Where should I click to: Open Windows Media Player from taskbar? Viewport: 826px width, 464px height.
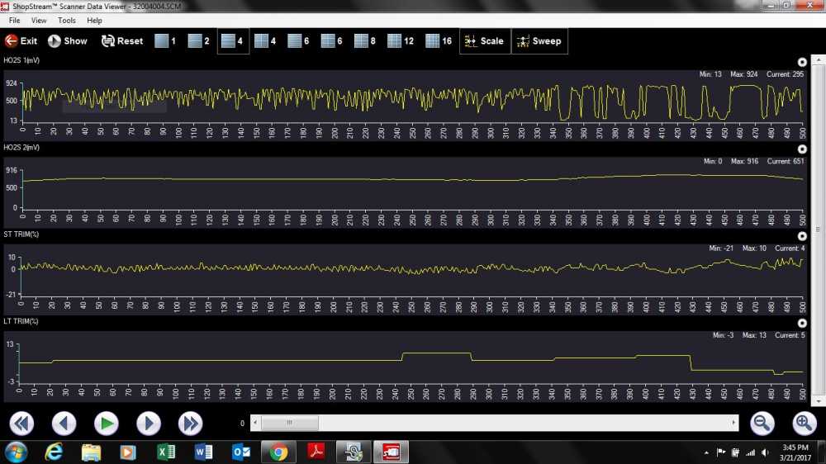coord(127,452)
